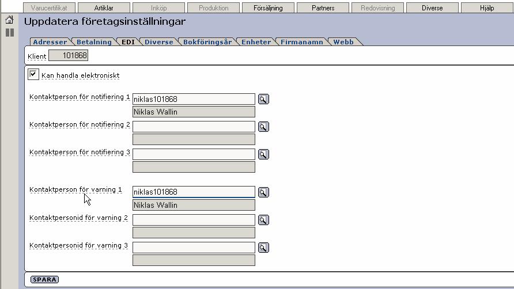Open the Produktion menu
The width and height of the screenshot is (514, 289).
pyautogui.click(x=213, y=8)
